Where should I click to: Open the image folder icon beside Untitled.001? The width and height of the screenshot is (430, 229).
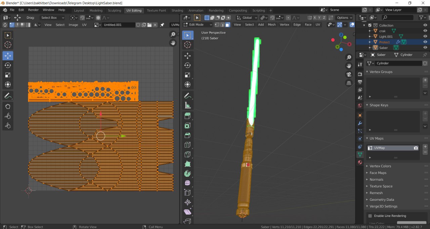point(149,25)
